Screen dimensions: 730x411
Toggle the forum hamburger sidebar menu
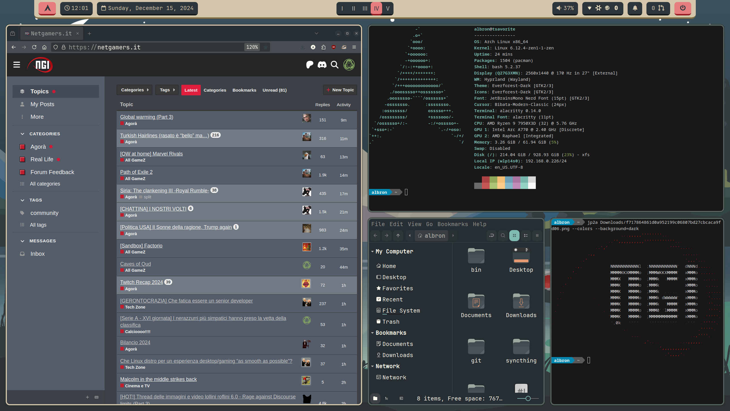[17, 65]
